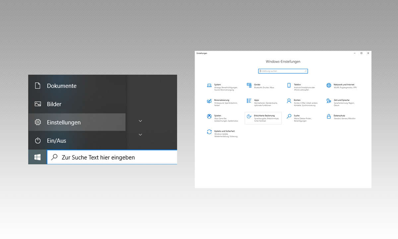Screen dimensions: 398x239
Task: Open the Personalisierung icon
Action: pyautogui.click(x=209, y=101)
